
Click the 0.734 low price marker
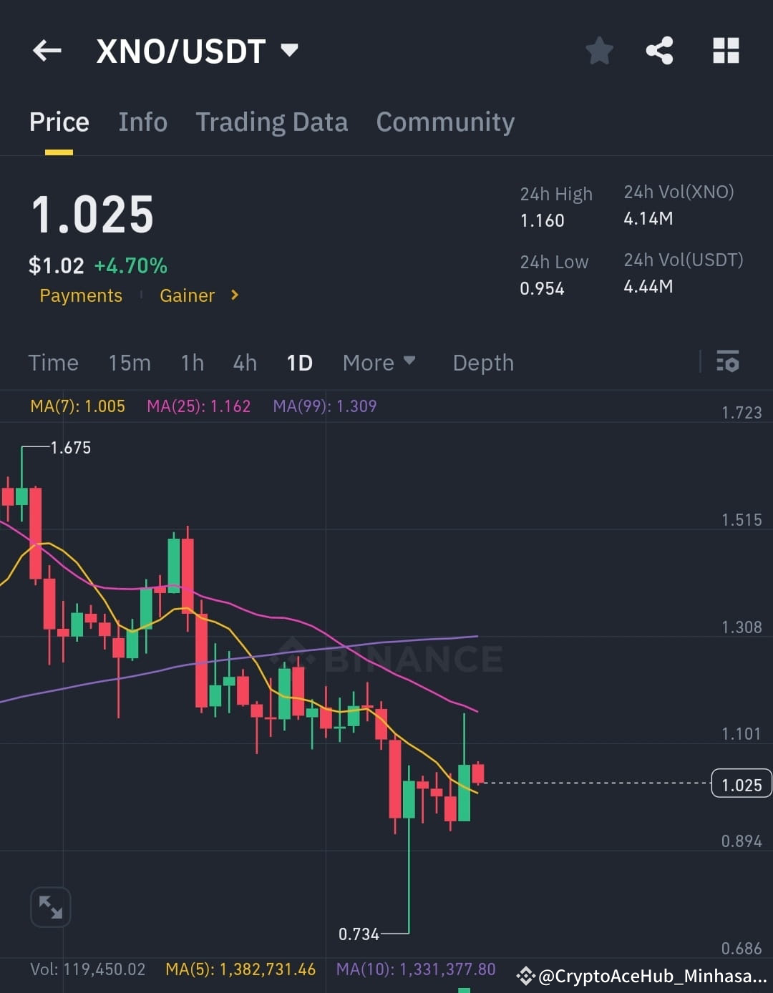point(359,934)
